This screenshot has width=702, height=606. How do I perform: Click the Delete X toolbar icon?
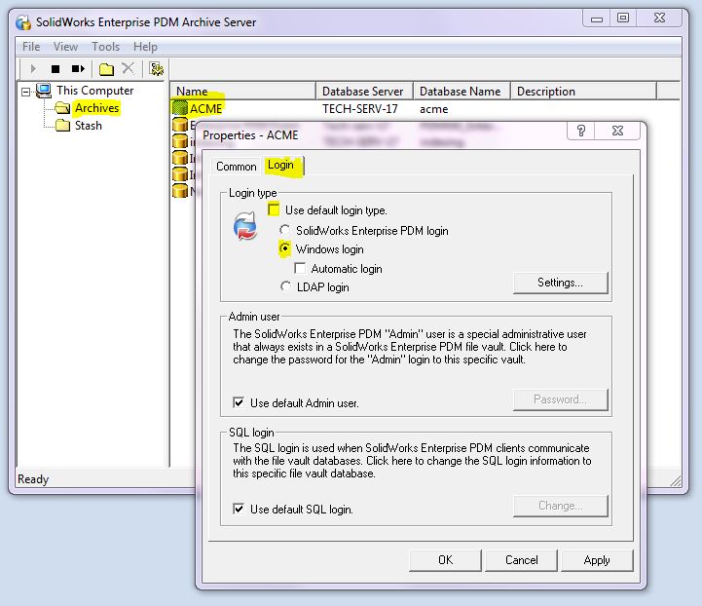pyautogui.click(x=128, y=69)
